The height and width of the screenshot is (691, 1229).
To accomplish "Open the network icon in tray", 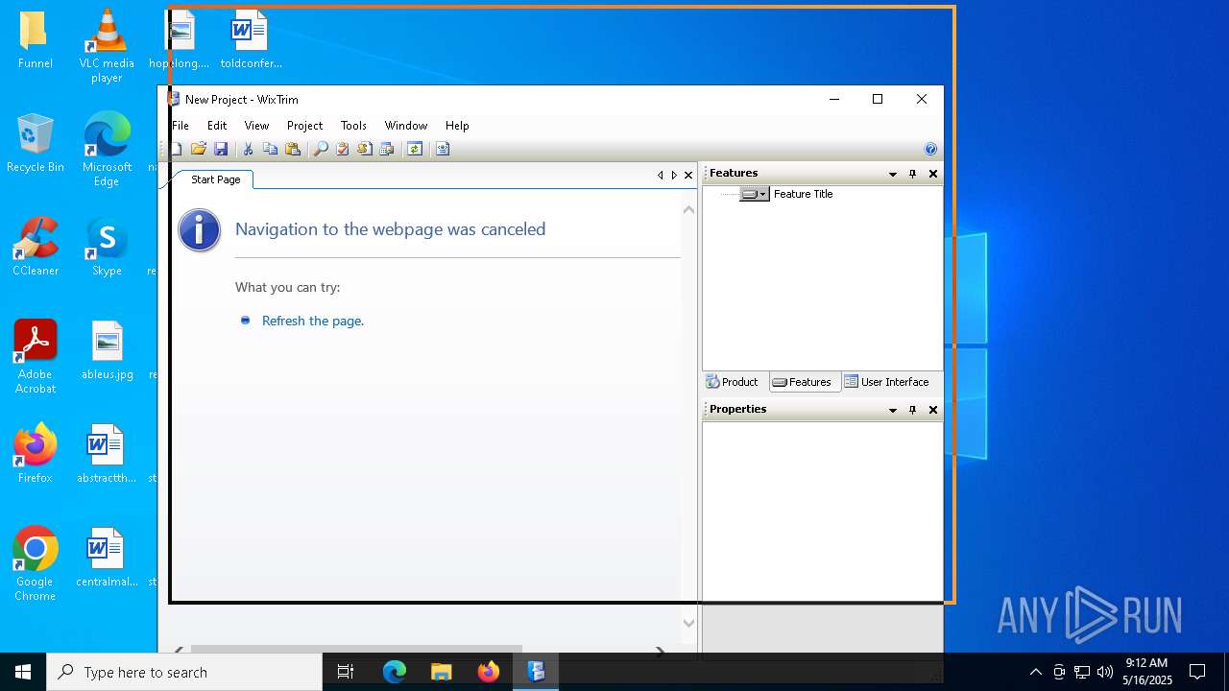I will [1082, 672].
